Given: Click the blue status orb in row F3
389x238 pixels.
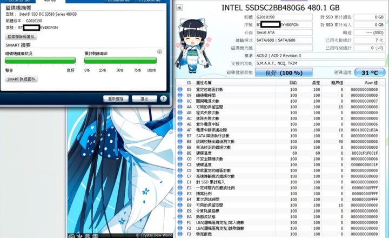Looking at the screenshot, I should 180,234.
